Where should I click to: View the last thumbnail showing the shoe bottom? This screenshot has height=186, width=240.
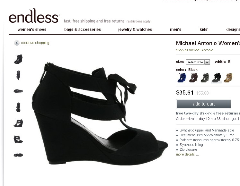coord(18,155)
